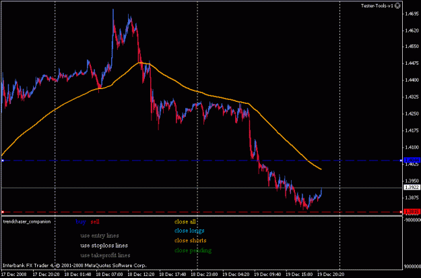Click the 1.3875 price scale value
421x278 pixels.
[x=412, y=198]
